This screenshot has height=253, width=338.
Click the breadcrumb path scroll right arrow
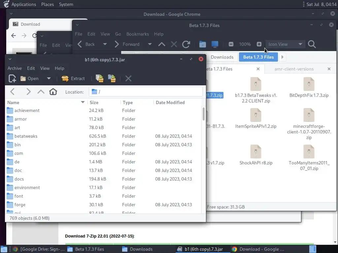point(283,57)
